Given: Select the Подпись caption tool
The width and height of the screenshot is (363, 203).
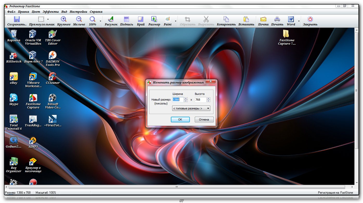Looking at the screenshot, I should coord(126,19).
